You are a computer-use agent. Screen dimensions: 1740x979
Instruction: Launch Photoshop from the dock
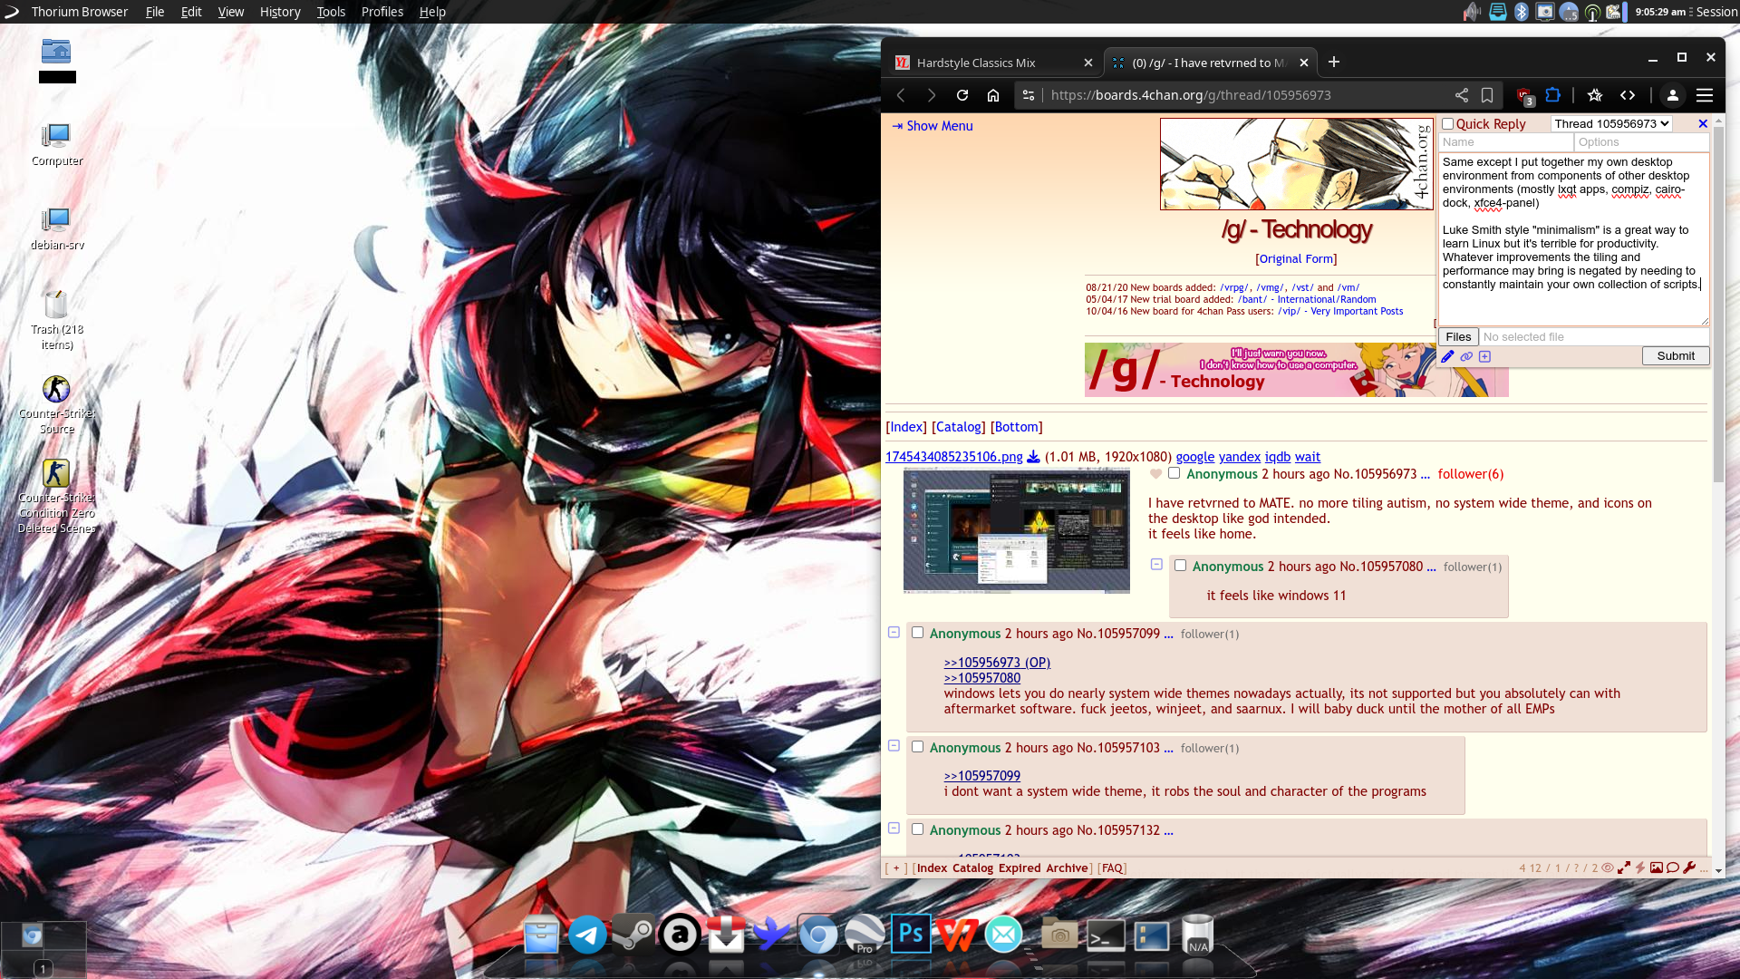911,934
